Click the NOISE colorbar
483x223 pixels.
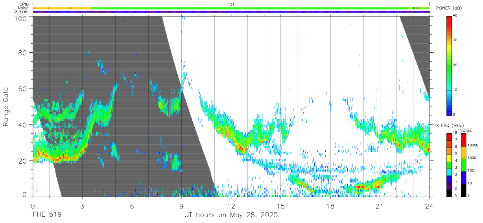(464, 165)
